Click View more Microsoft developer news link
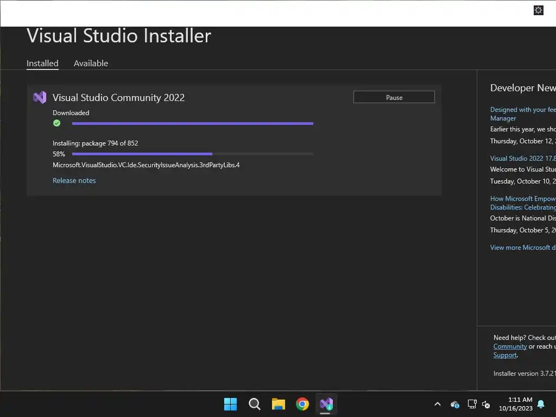Screen dimensions: 556x417 point(523,248)
